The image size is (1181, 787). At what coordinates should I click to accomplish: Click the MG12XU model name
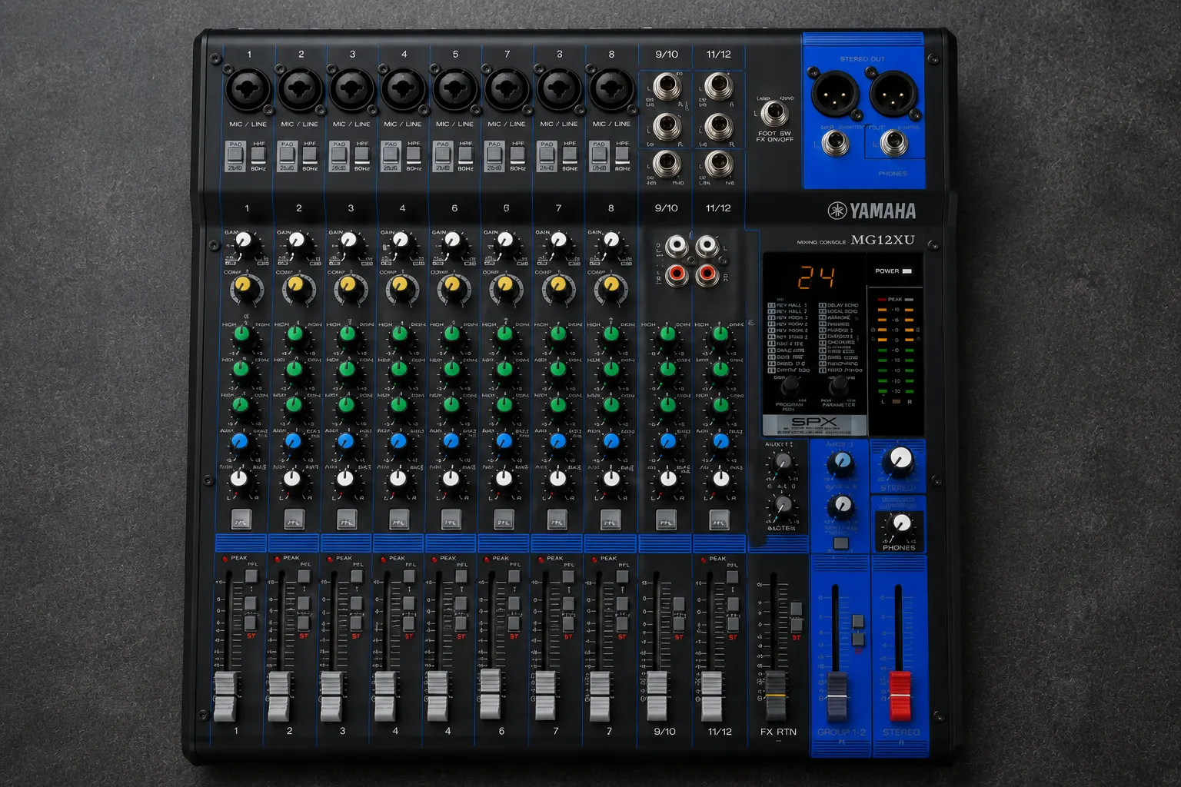coord(883,240)
